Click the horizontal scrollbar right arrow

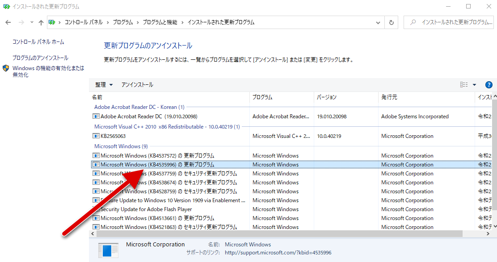(x=488, y=234)
